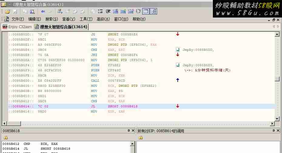The image size is (282, 153).
Task: Open the 窗口(W) menu
Action: pyautogui.click(x=121, y=19)
